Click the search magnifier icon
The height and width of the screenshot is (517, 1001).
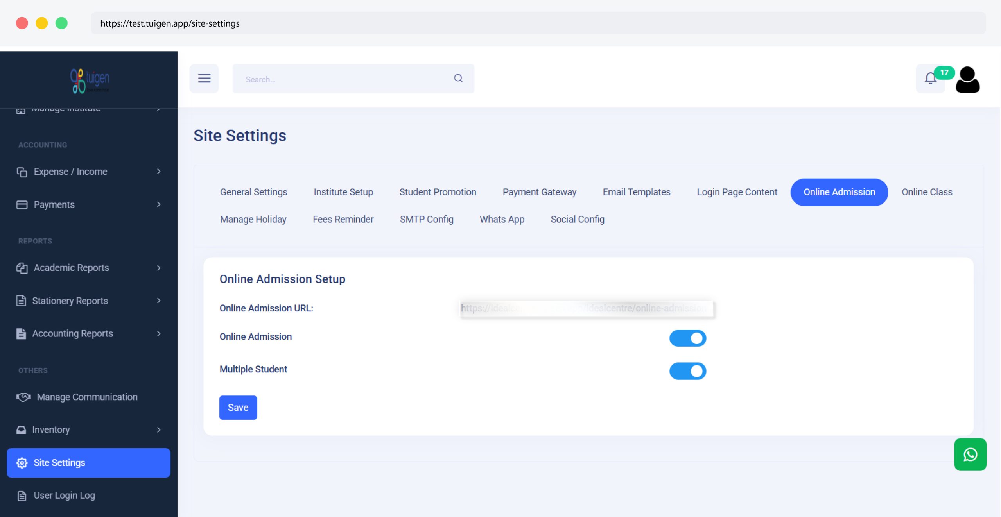tap(458, 79)
